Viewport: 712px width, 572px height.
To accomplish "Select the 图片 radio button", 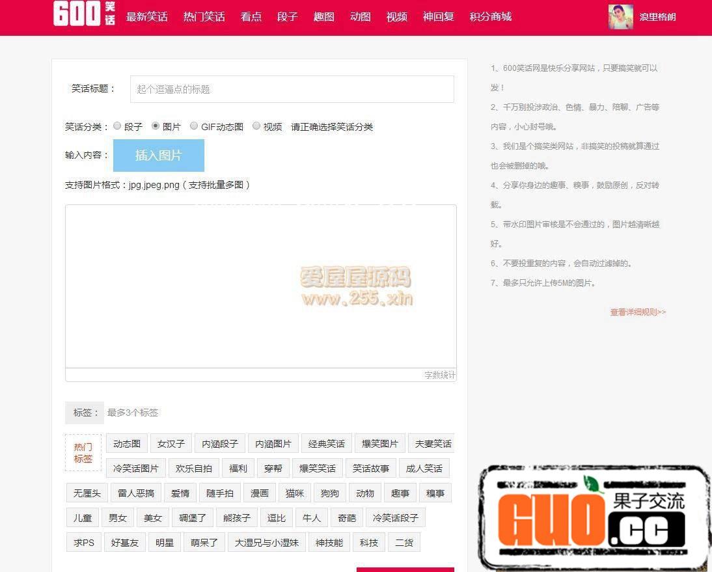I will tap(156, 126).
